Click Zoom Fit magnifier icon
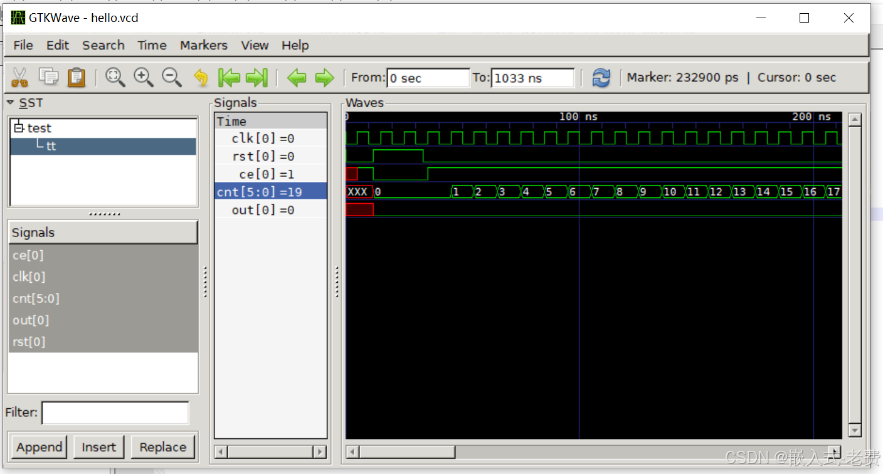The height and width of the screenshot is (474, 883). [115, 77]
